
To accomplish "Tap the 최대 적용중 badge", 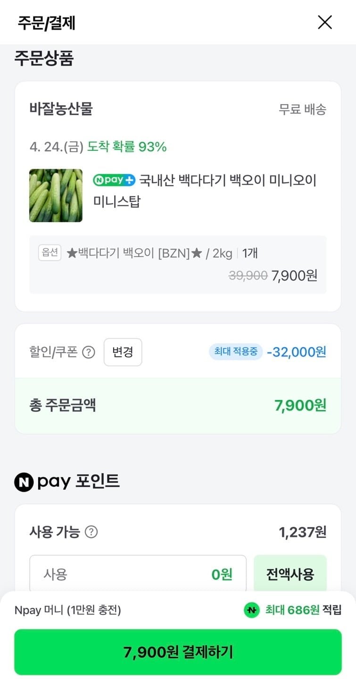I will click(236, 351).
